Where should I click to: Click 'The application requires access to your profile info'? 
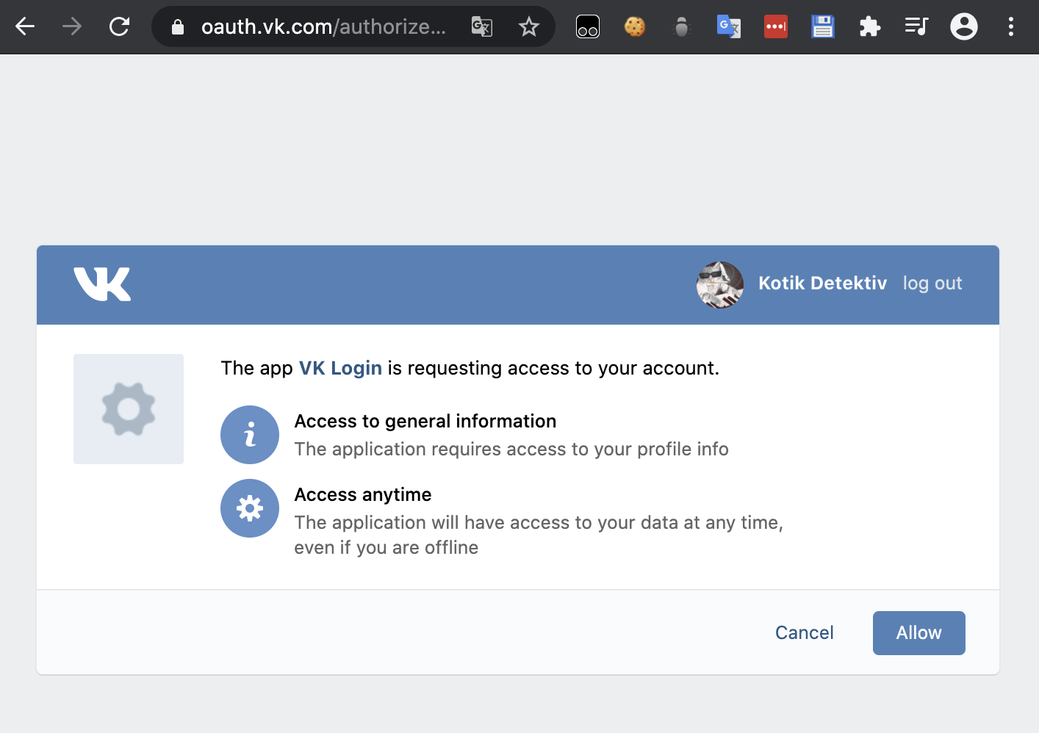pos(511,449)
